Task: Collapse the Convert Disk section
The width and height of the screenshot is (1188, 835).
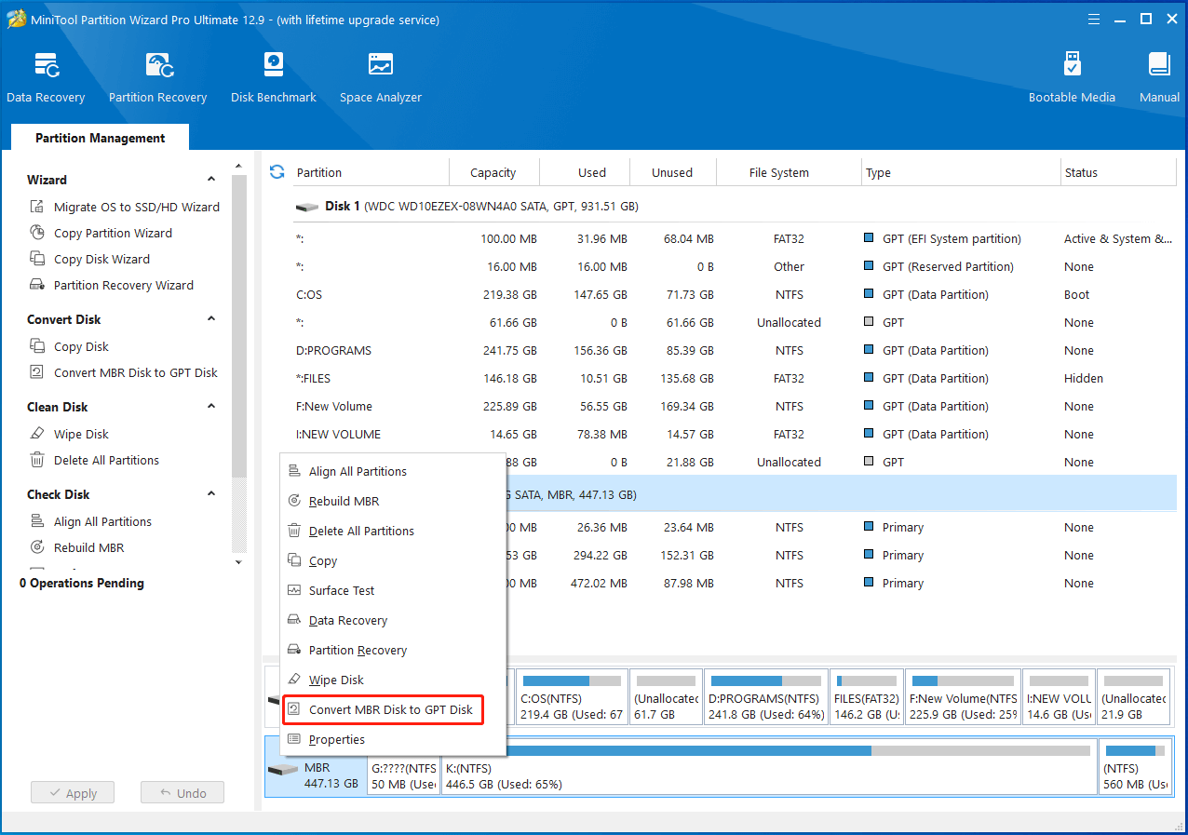Action: click(211, 318)
